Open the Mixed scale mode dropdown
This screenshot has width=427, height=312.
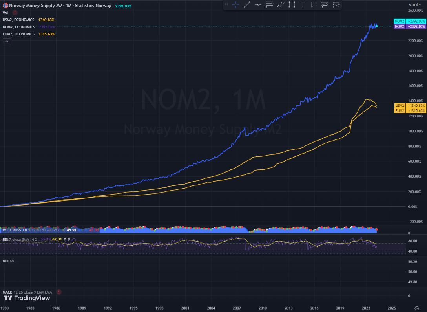pyautogui.click(x=414, y=5)
